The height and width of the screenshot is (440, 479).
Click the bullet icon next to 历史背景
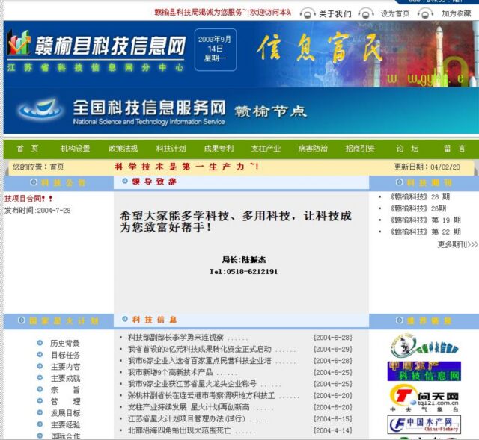[x=40, y=344]
